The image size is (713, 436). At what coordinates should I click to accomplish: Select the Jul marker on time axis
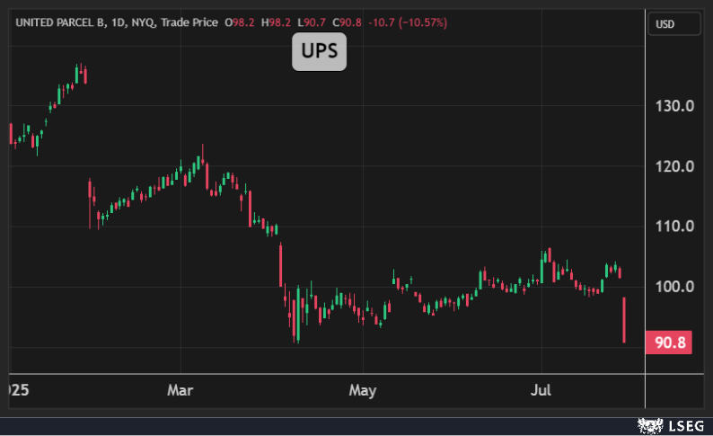click(x=541, y=391)
